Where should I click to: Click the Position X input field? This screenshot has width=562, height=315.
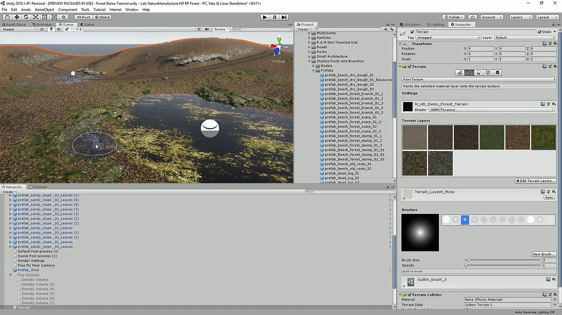click(x=480, y=49)
